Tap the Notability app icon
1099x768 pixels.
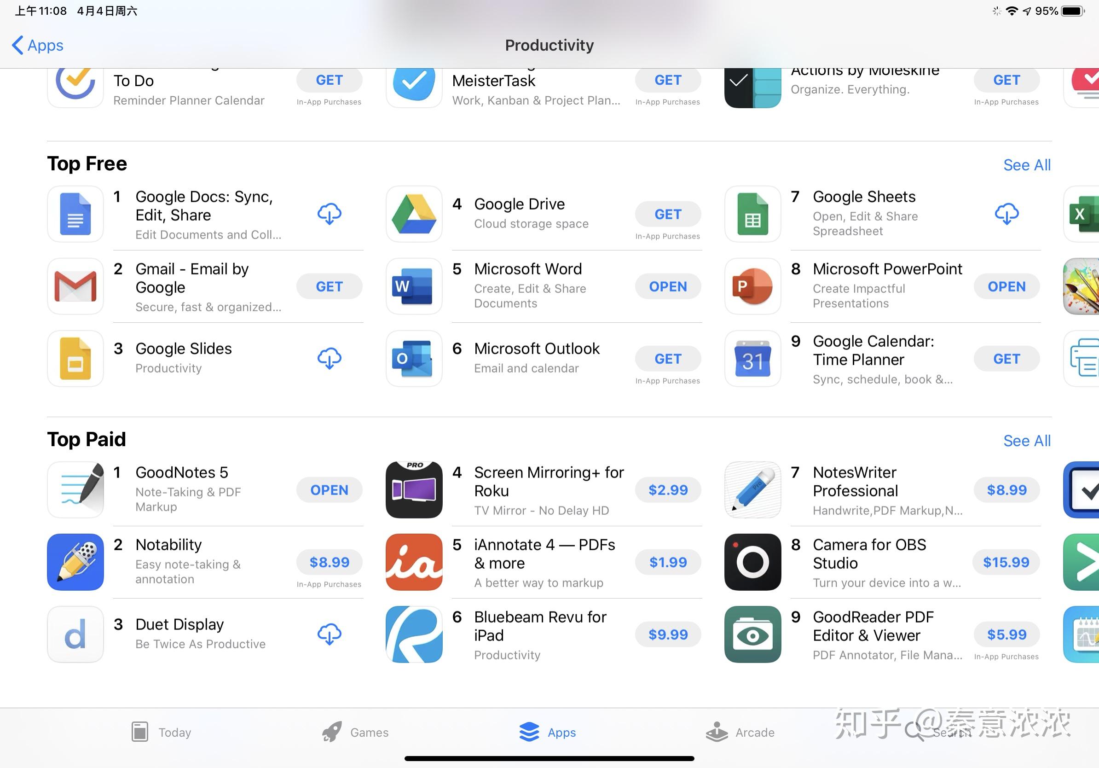tap(75, 562)
